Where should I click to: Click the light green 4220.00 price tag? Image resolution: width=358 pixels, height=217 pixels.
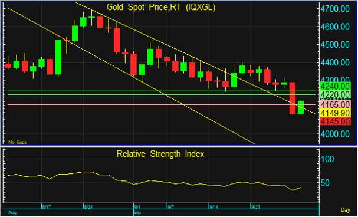tap(335, 94)
